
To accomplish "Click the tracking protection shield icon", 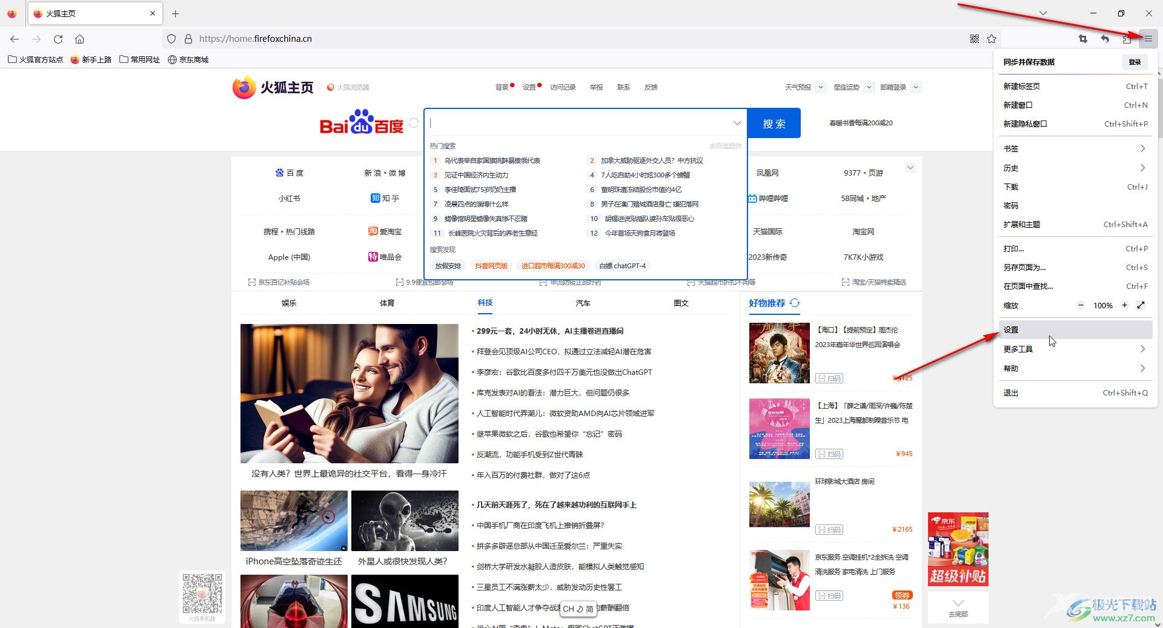I will 171,39.
